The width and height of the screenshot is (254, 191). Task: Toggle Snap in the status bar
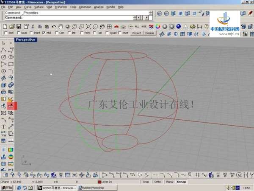[x=146, y=182]
